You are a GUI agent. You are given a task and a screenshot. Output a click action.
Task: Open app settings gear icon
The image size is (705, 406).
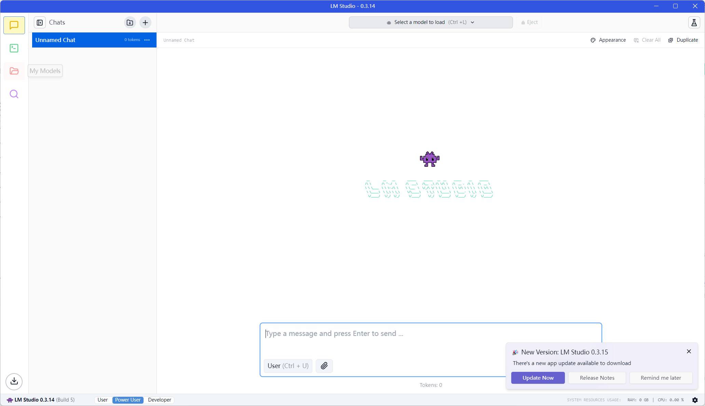tap(695, 400)
